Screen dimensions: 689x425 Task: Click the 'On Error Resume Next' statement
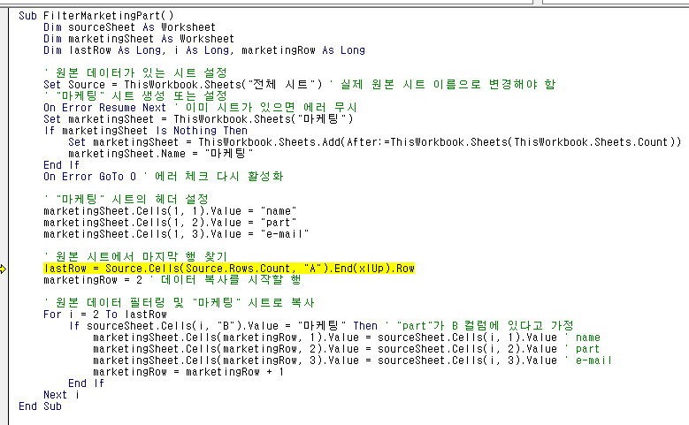104,108
